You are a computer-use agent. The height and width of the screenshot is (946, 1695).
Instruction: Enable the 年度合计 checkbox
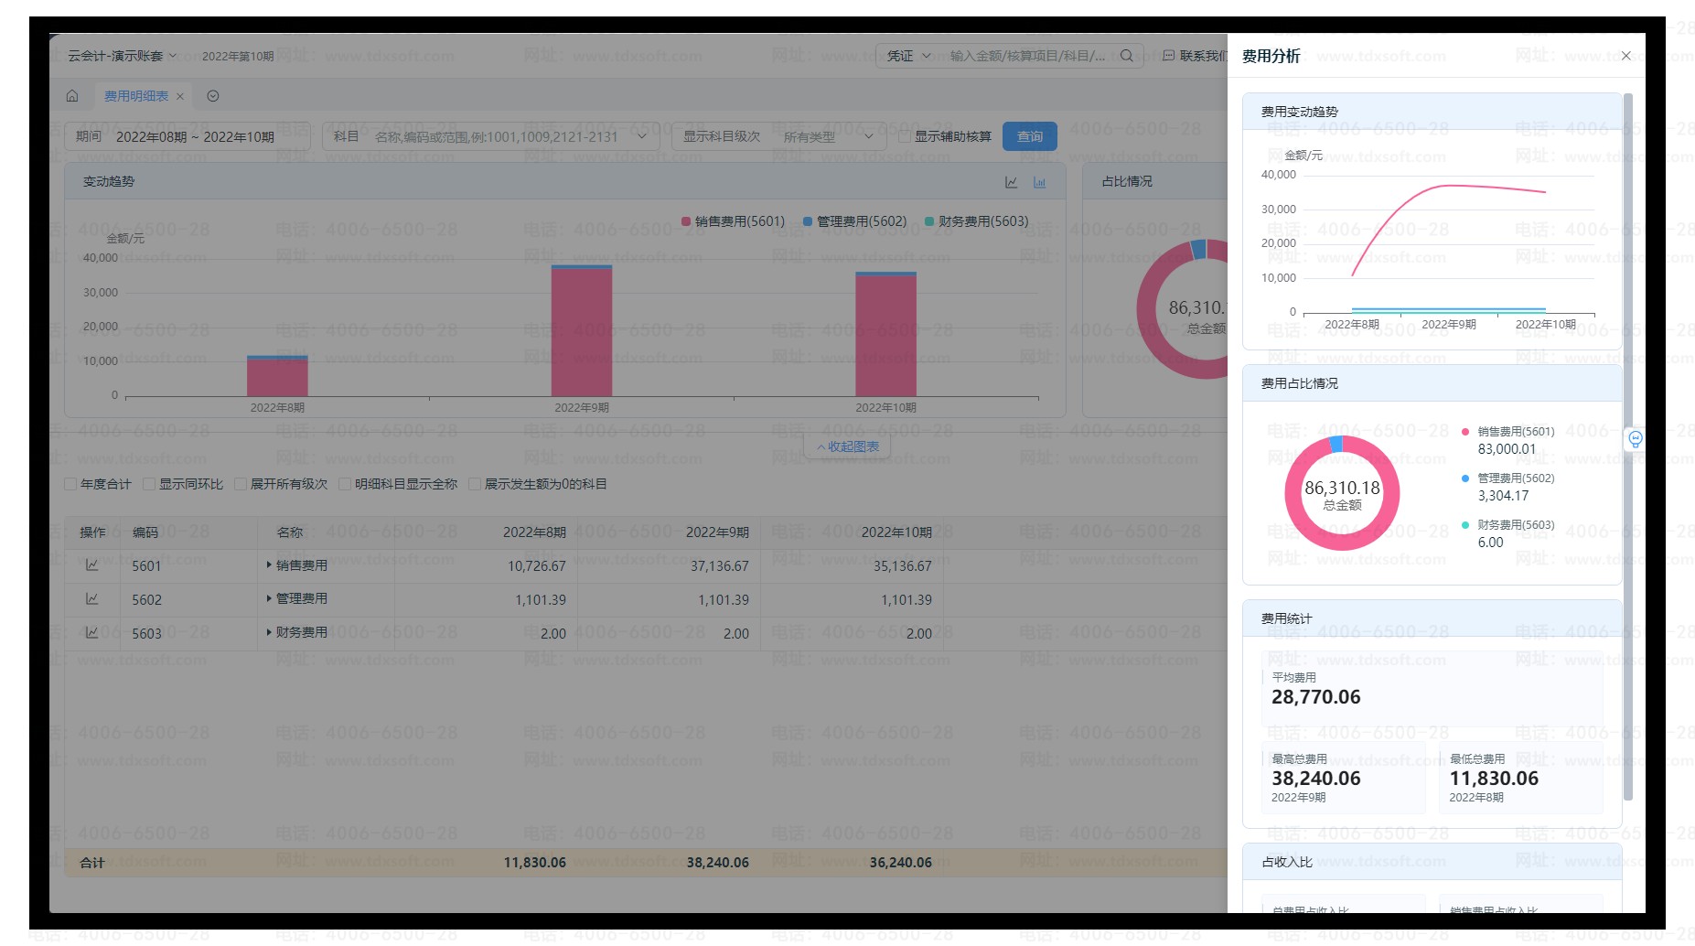pyautogui.click(x=70, y=484)
